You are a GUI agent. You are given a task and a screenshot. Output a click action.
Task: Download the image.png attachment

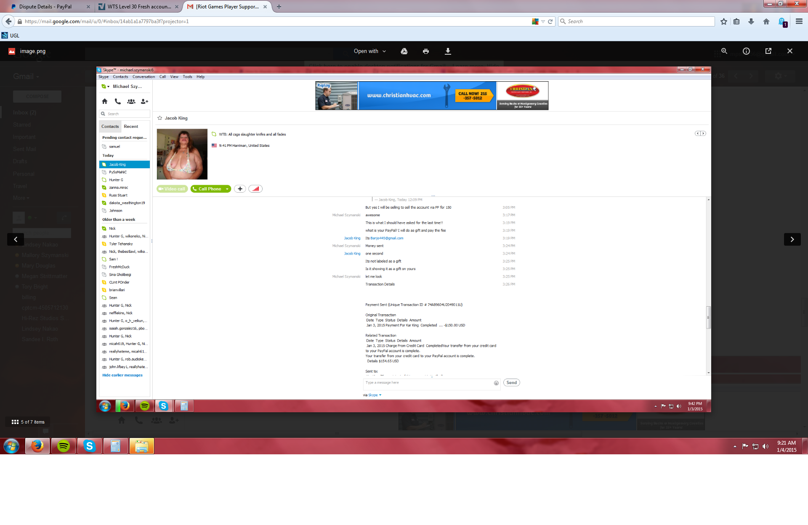coord(448,51)
